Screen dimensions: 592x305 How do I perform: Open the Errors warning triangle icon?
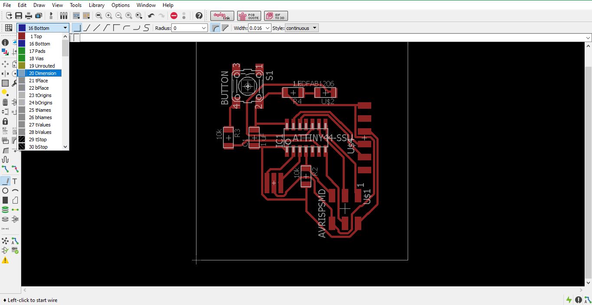(x=5, y=260)
